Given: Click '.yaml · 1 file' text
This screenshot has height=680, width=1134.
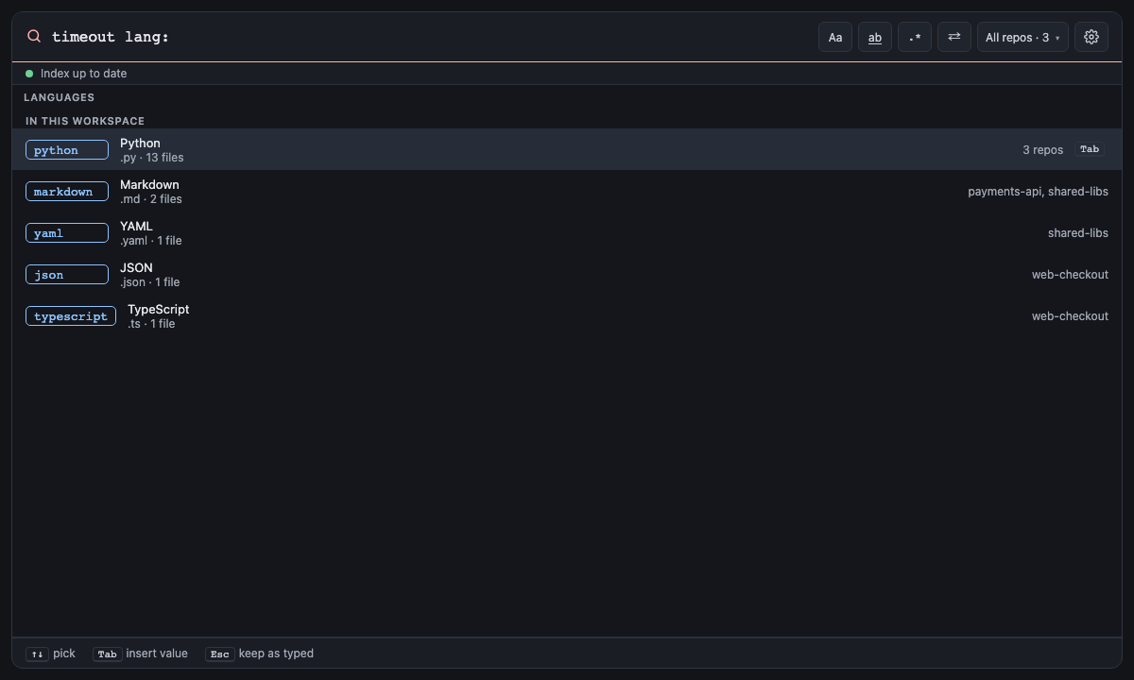Looking at the screenshot, I should (x=151, y=241).
